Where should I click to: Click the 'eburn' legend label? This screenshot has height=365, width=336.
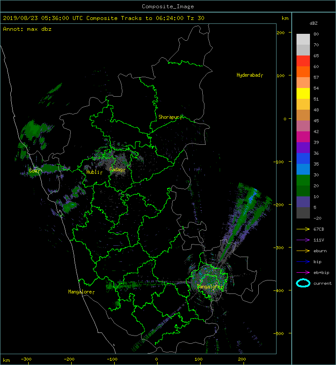(320, 251)
